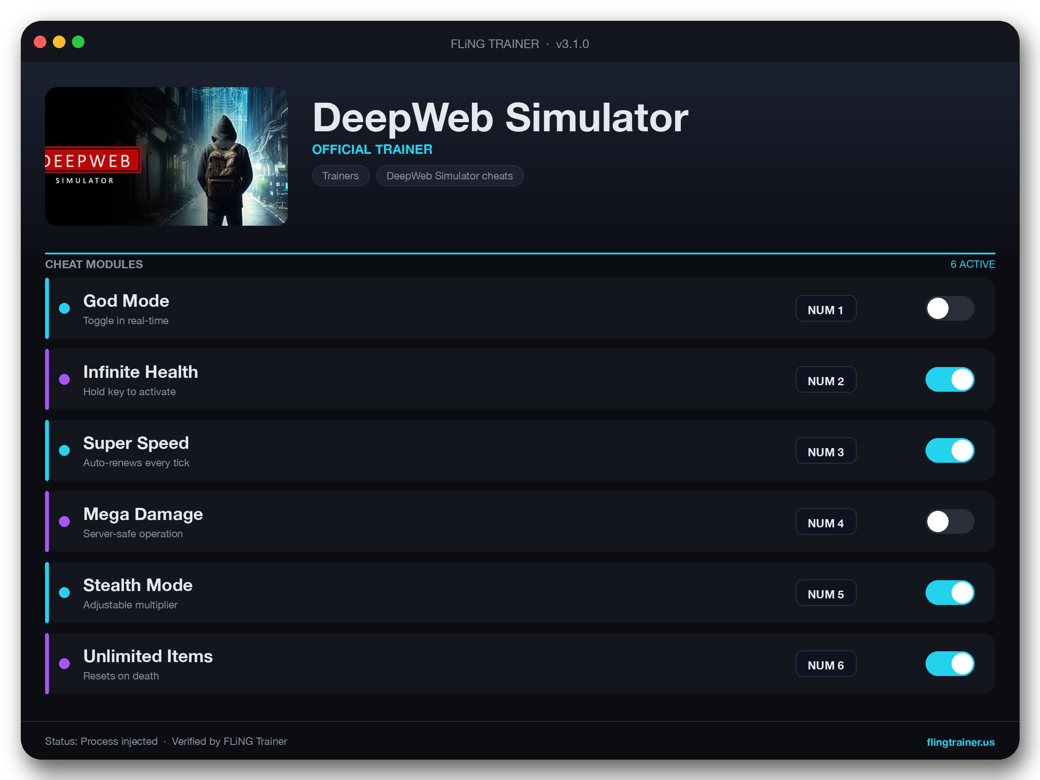This screenshot has width=1040, height=780.
Task: Click the 'Server-safe operation' description
Action: pos(133,533)
